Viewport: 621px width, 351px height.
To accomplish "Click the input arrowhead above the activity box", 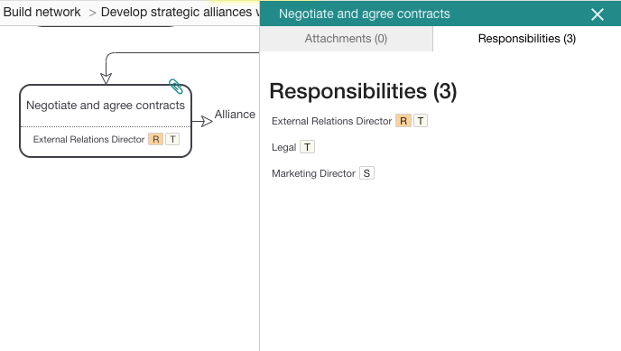I will [x=106, y=79].
